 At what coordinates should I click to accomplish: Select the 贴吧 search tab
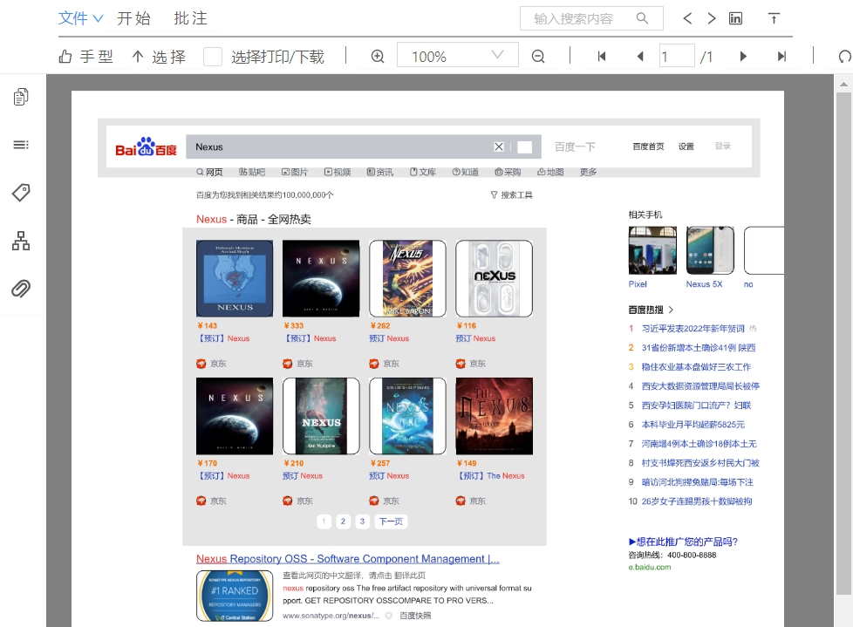click(252, 172)
